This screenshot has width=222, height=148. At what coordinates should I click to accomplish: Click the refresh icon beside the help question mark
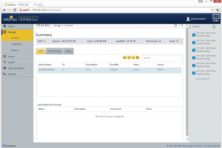tap(175, 25)
